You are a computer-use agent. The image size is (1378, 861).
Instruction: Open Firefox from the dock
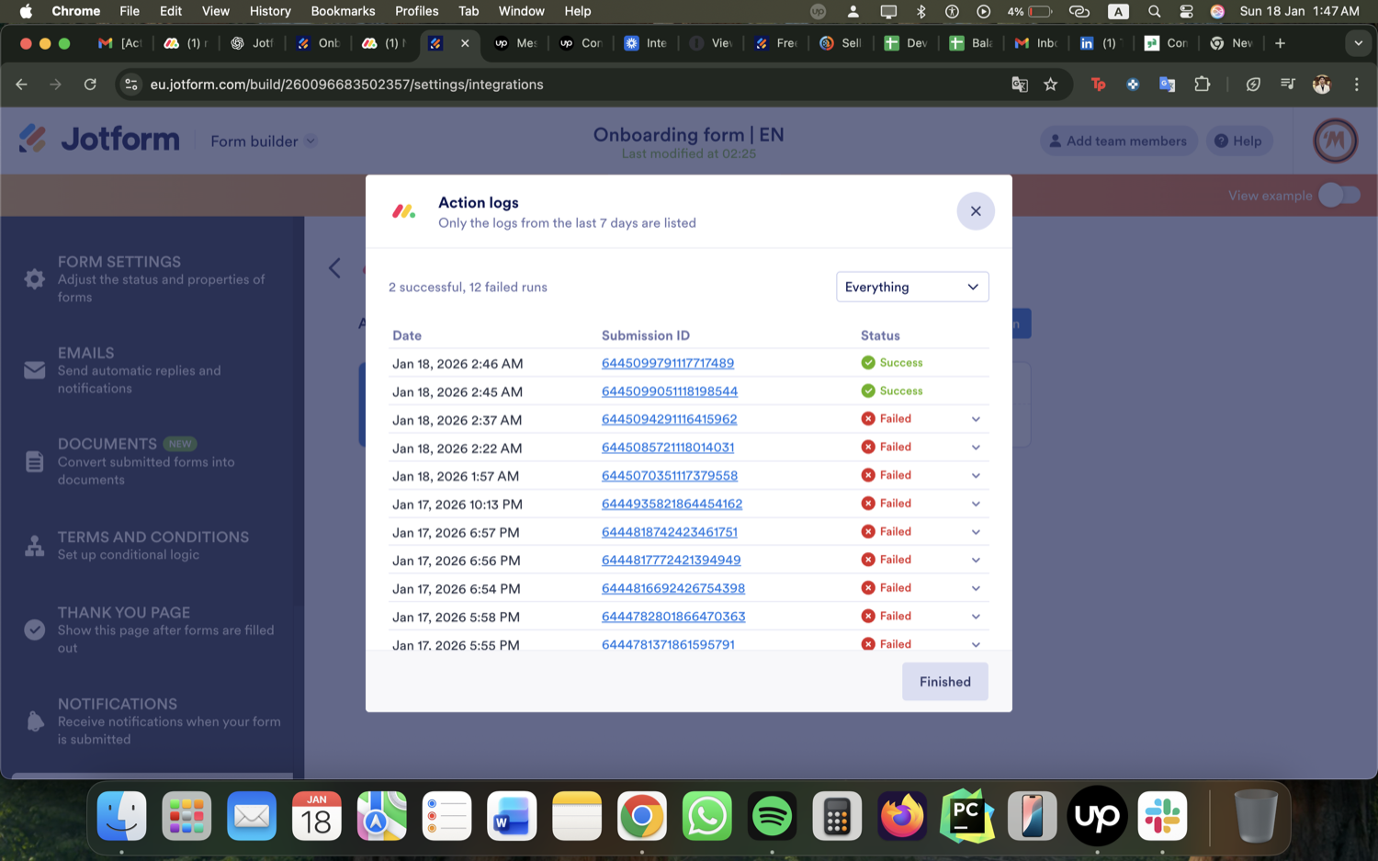coord(902,816)
